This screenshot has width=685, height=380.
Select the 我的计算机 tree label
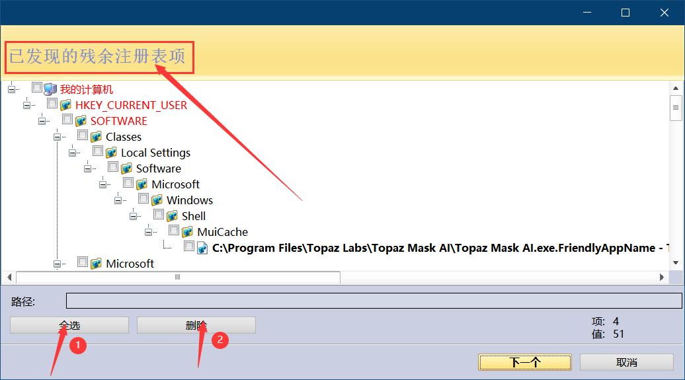pos(87,89)
